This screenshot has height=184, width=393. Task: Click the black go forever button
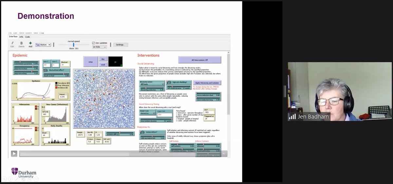115,62
